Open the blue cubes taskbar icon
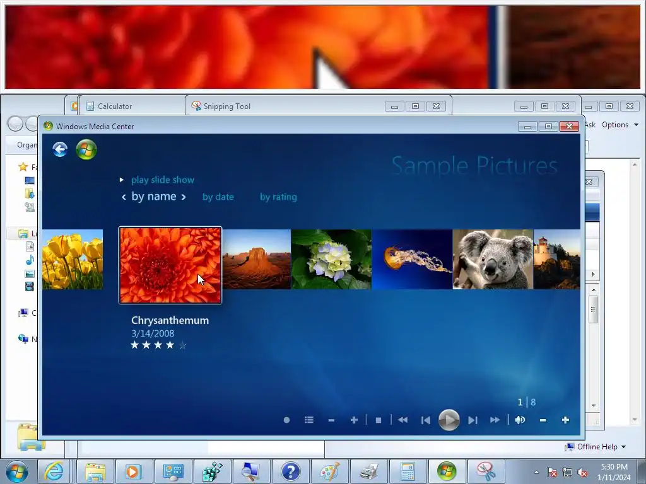Image resolution: width=646 pixels, height=484 pixels. (x=212, y=471)
